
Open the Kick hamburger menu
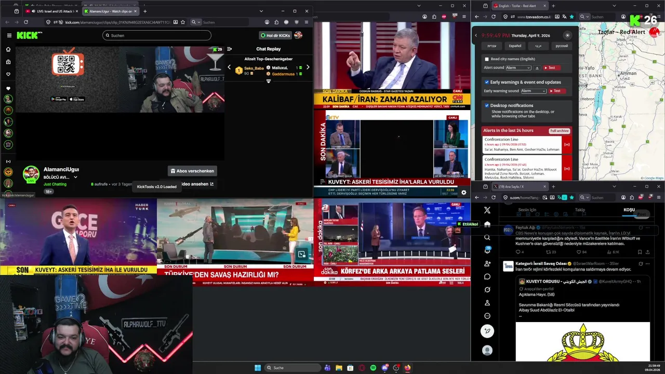[9, 35]
